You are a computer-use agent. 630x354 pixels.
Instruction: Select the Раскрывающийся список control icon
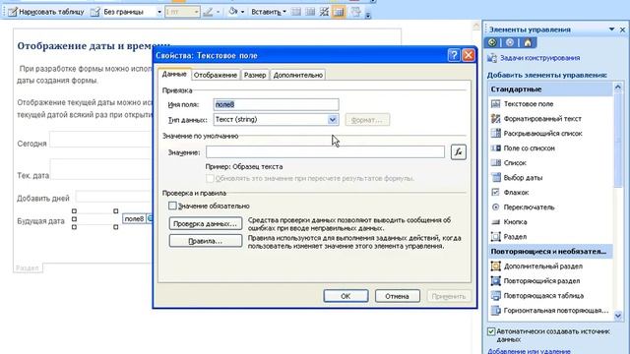point(496,134)
